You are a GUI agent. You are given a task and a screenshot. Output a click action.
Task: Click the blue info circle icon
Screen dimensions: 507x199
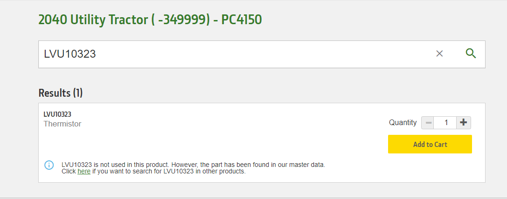[x=49, y=165]
